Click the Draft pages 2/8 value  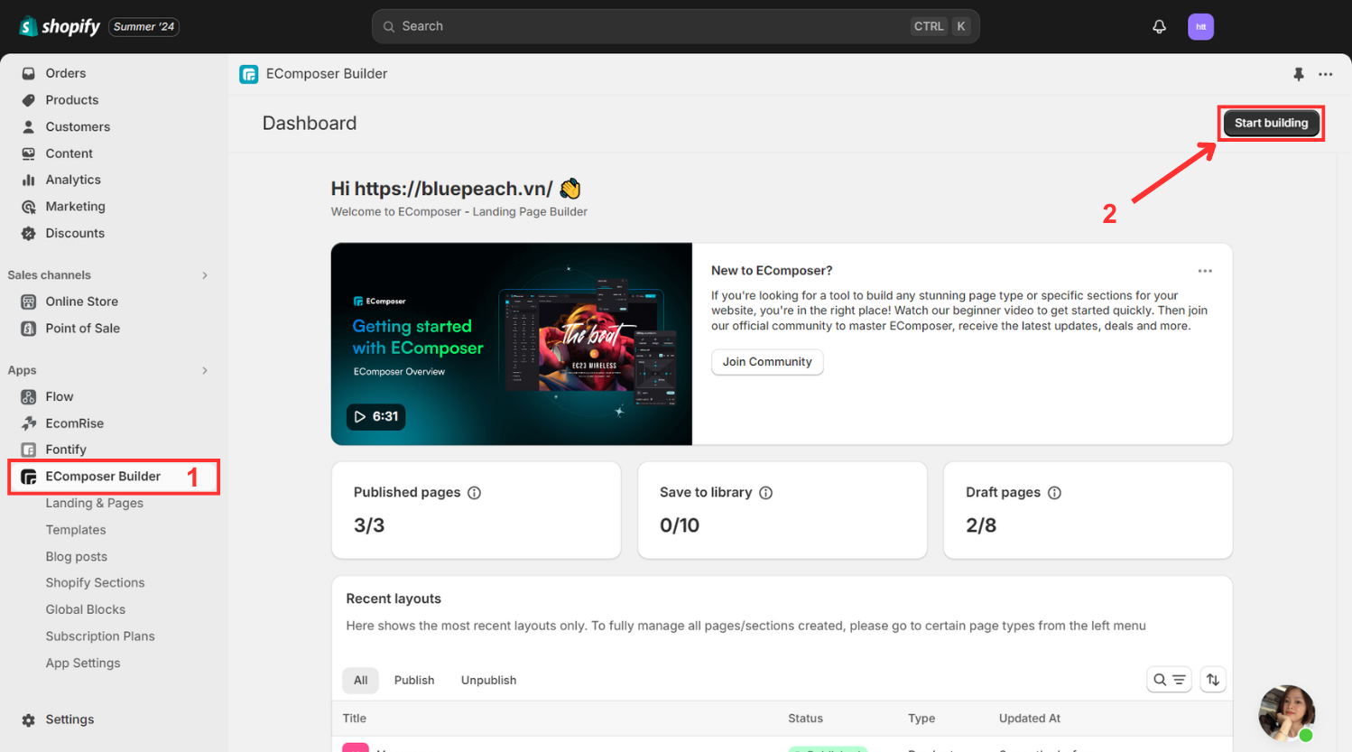(981, 525)
